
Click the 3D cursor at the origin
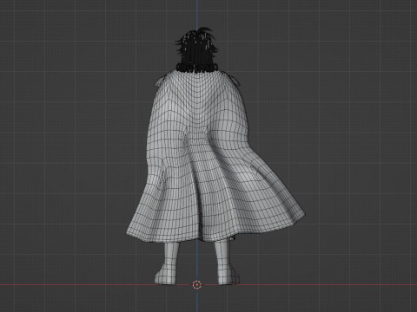(x=197, y=285)
